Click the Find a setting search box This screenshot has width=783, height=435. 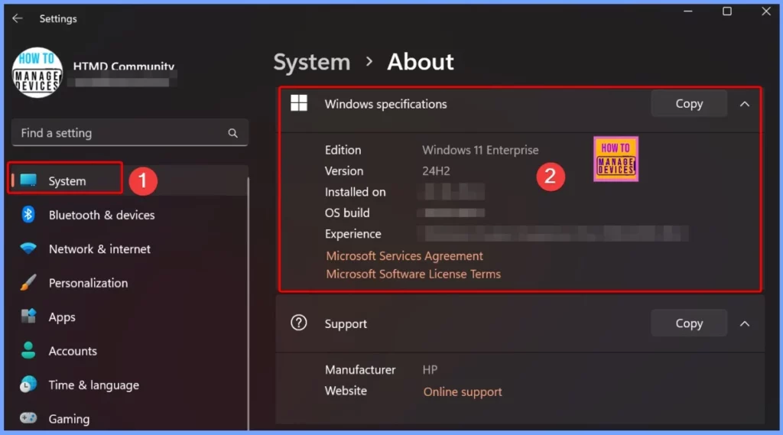[130, 133]
